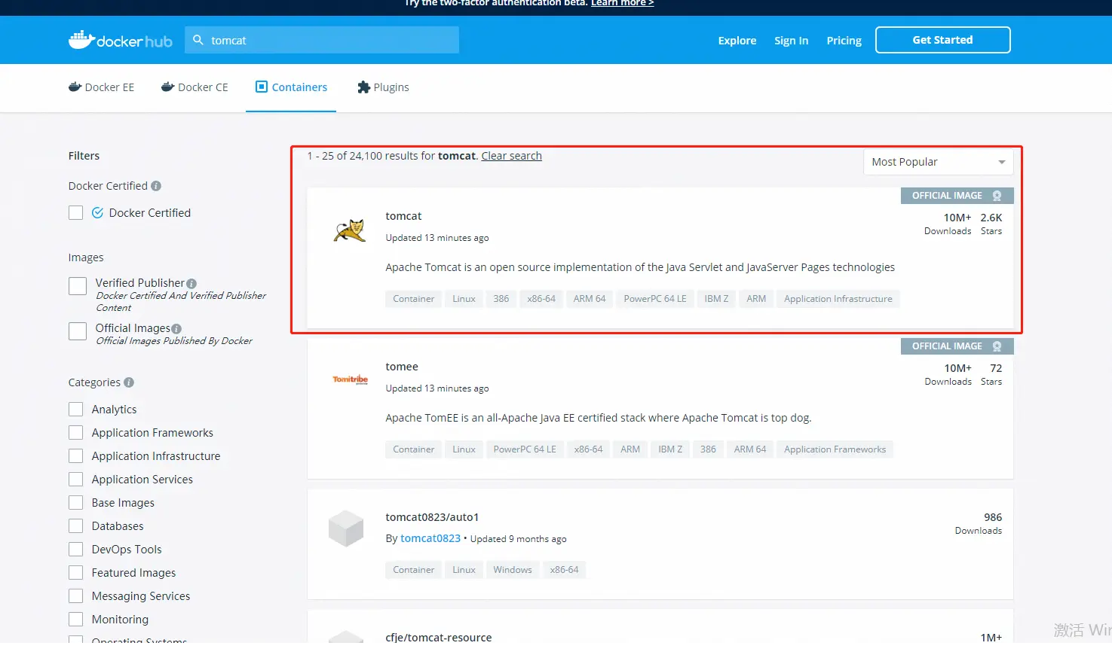Click the Windows tag on tomcat0823/auto1
This screenshot has width=1112, height=661.
click(513, 570)
